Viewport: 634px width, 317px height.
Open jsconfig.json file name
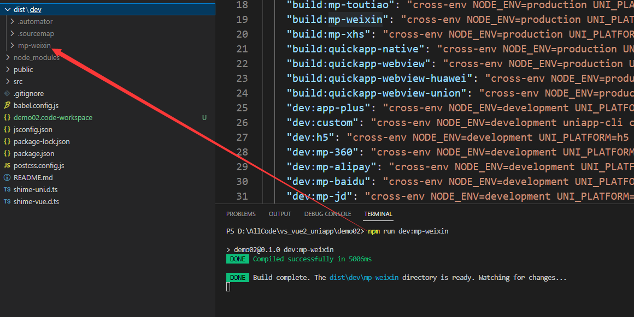coord(33,130)
